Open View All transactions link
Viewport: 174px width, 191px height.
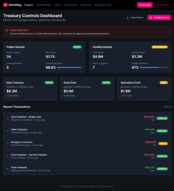168,107
